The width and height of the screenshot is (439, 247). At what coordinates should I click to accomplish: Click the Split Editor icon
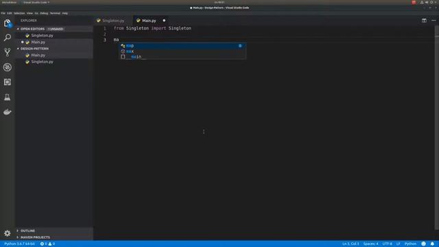pos(424,21)
